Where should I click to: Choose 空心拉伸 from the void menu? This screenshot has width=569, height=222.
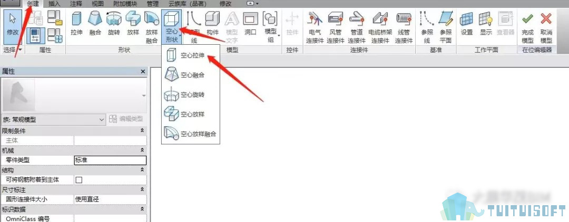click(191, 55)
